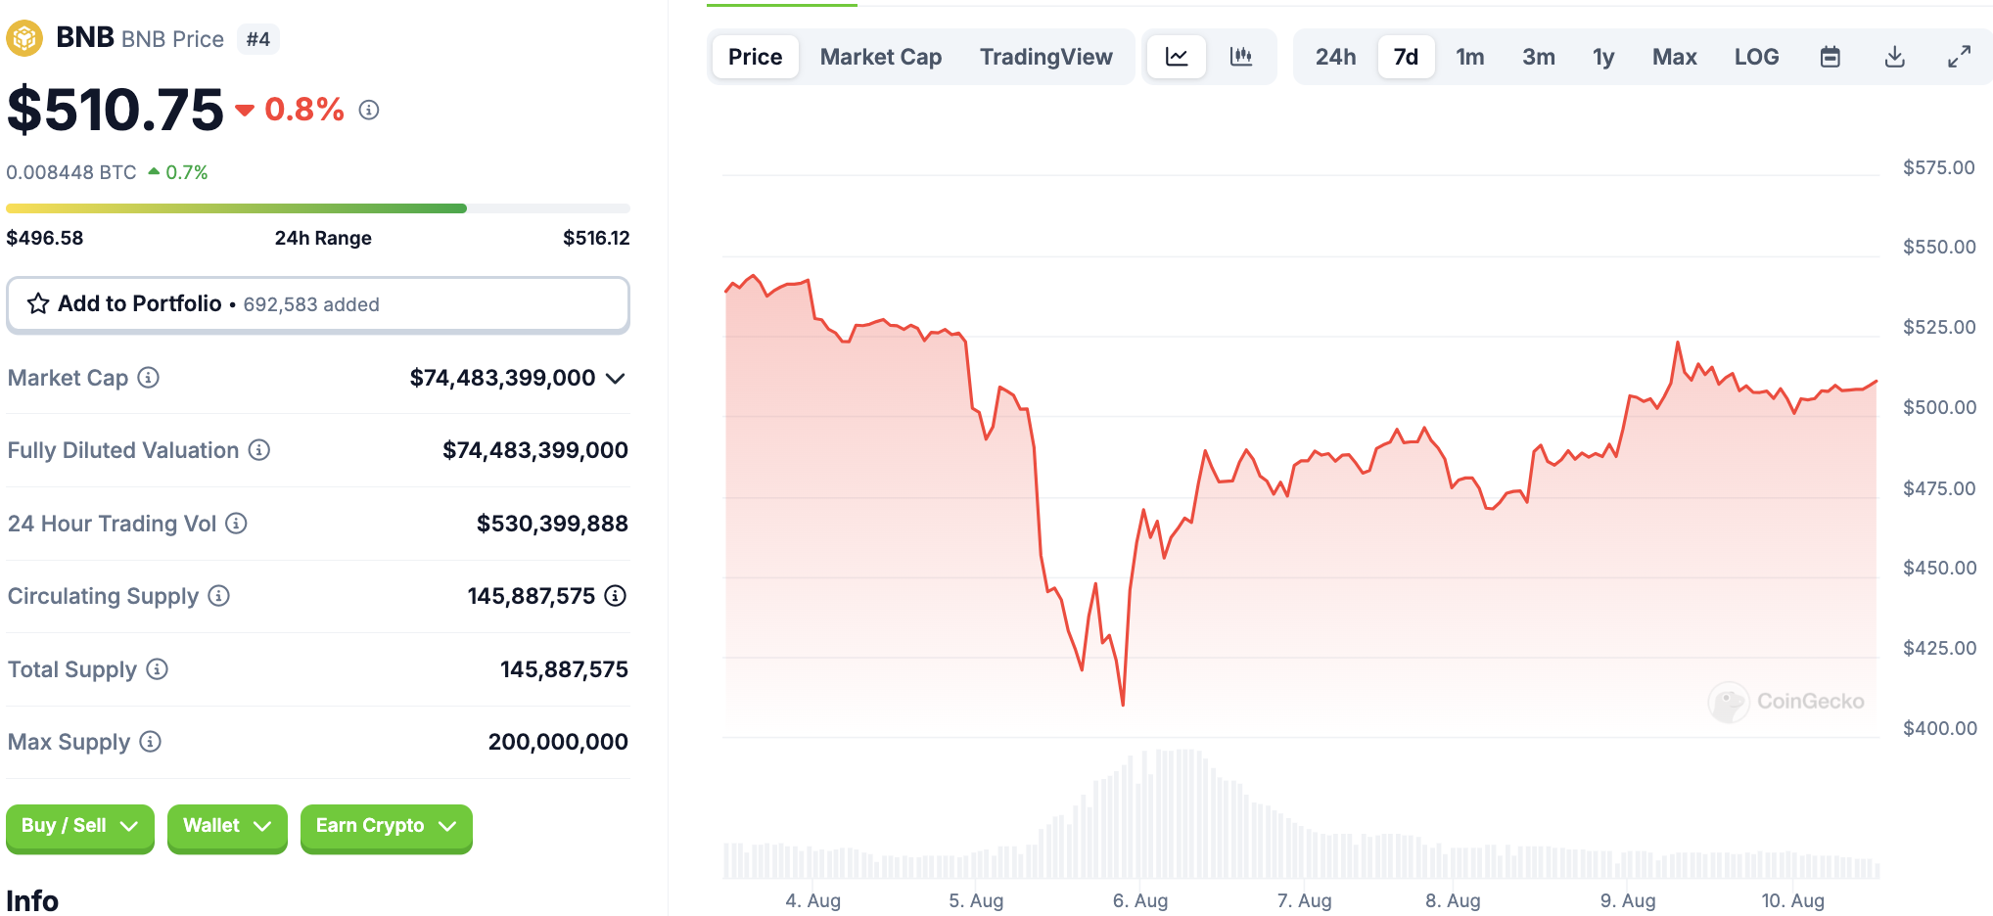Open the Wallet dropdown button

coord(227,826)
